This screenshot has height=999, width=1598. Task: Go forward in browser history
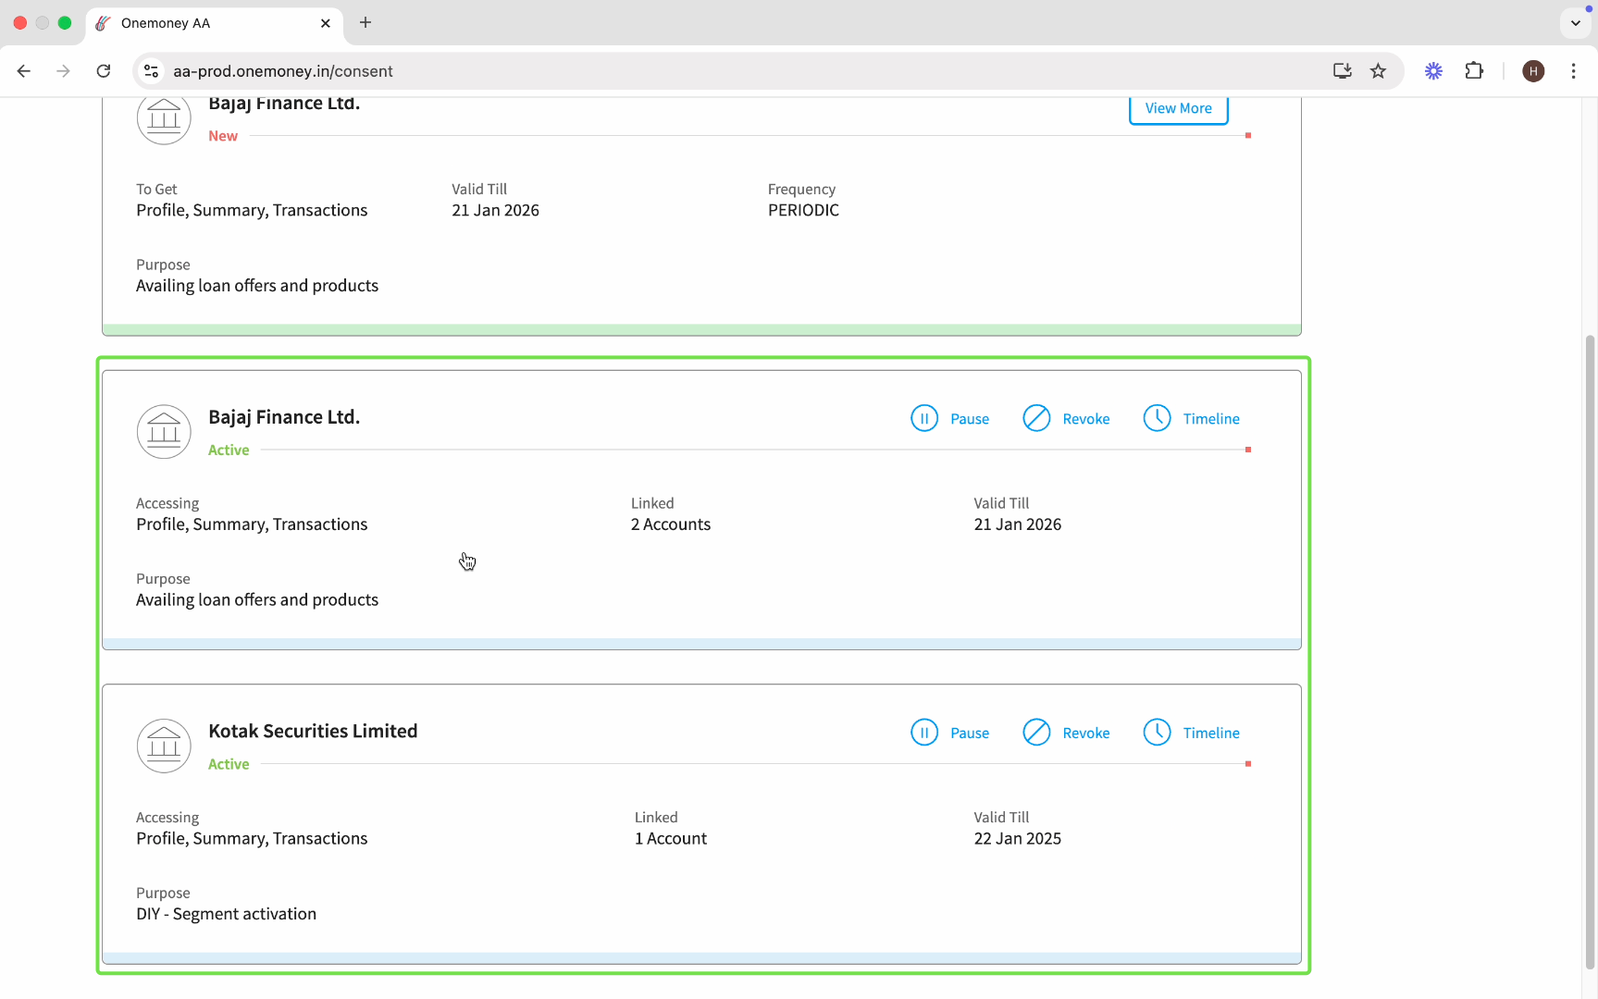coord(63,71)
